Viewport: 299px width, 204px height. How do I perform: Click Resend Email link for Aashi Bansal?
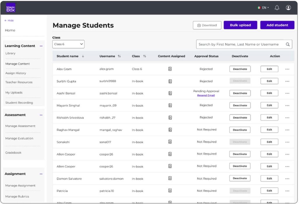coord(206,96)
